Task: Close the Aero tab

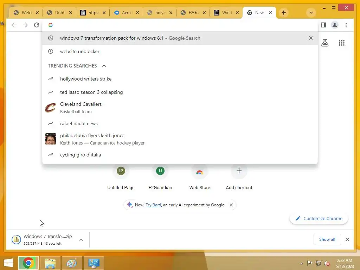Action: (x=137, y=13)
